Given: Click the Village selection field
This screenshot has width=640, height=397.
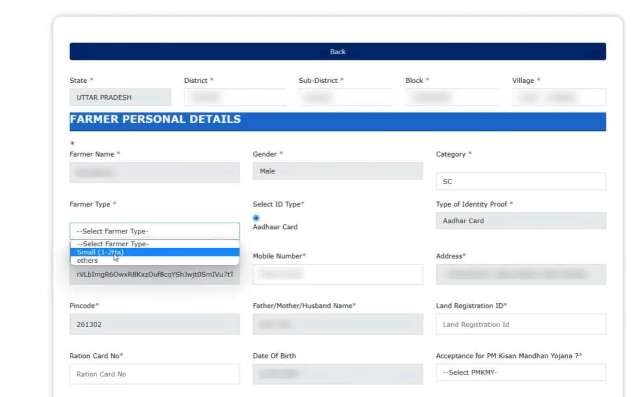Looking at the screenshot, I should pyautogui.click(x=559, y=97).
